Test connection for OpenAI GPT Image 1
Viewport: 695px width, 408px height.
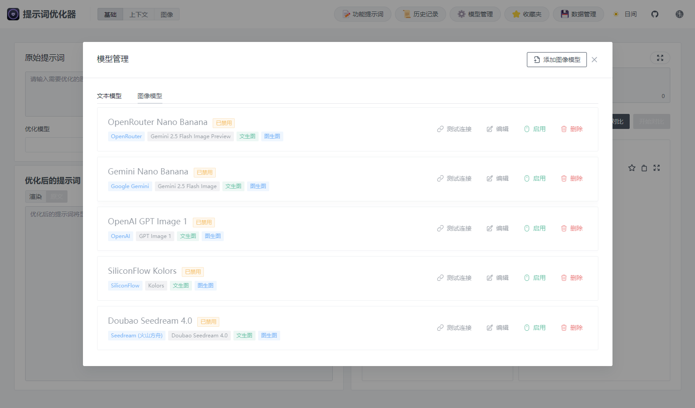click(455, 228)
